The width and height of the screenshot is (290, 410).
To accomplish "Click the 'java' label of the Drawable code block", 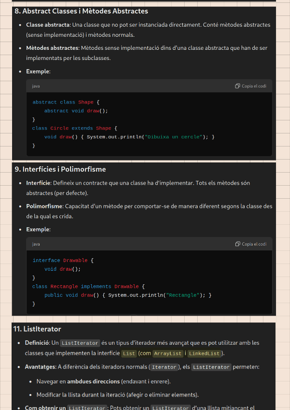I will [x=36, y=244].
